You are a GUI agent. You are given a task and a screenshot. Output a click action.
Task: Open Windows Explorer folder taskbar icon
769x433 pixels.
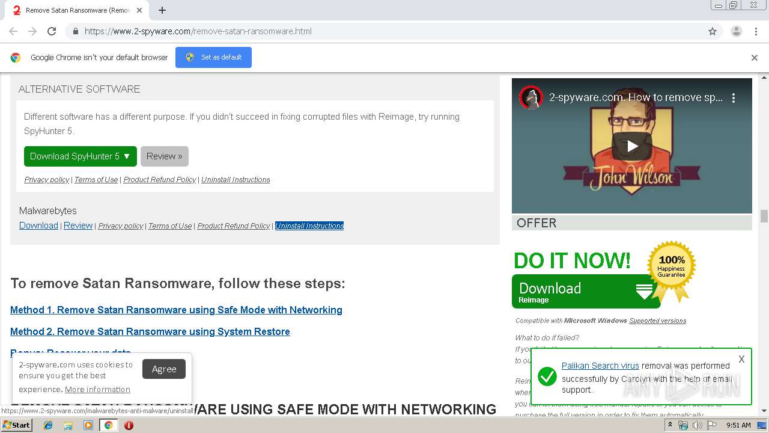[x=68, y=425]
